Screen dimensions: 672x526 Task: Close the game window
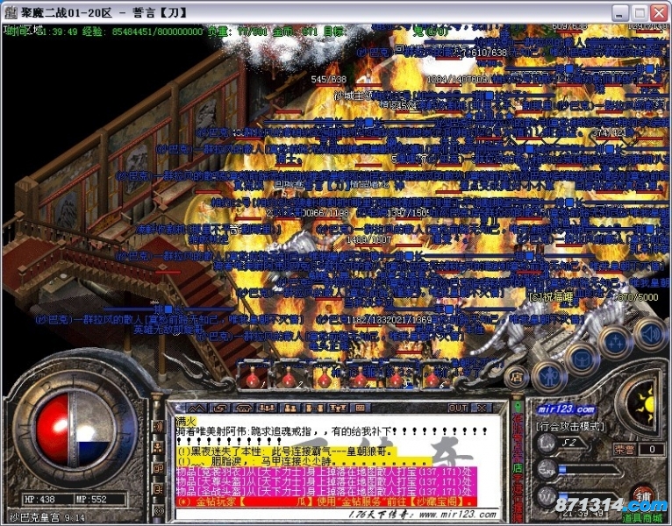(x=659, y=12)
